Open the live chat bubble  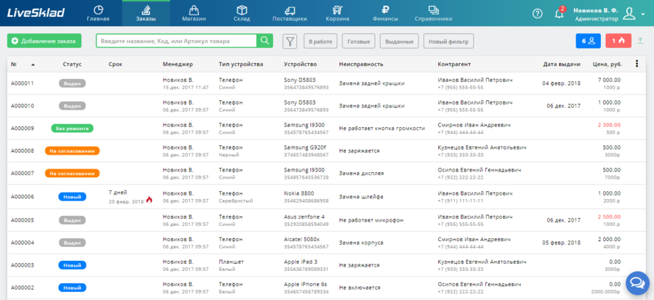coord(637,283)
